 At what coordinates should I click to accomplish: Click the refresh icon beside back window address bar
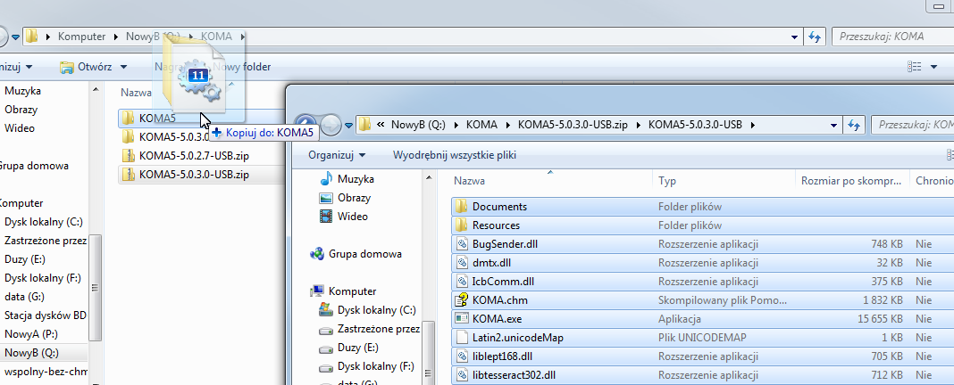(814, 37)
